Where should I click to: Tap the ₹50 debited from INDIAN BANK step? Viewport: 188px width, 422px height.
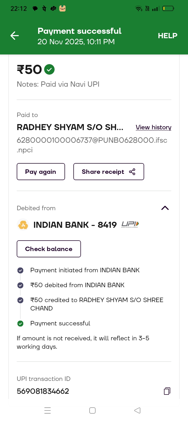coord(77,285)
